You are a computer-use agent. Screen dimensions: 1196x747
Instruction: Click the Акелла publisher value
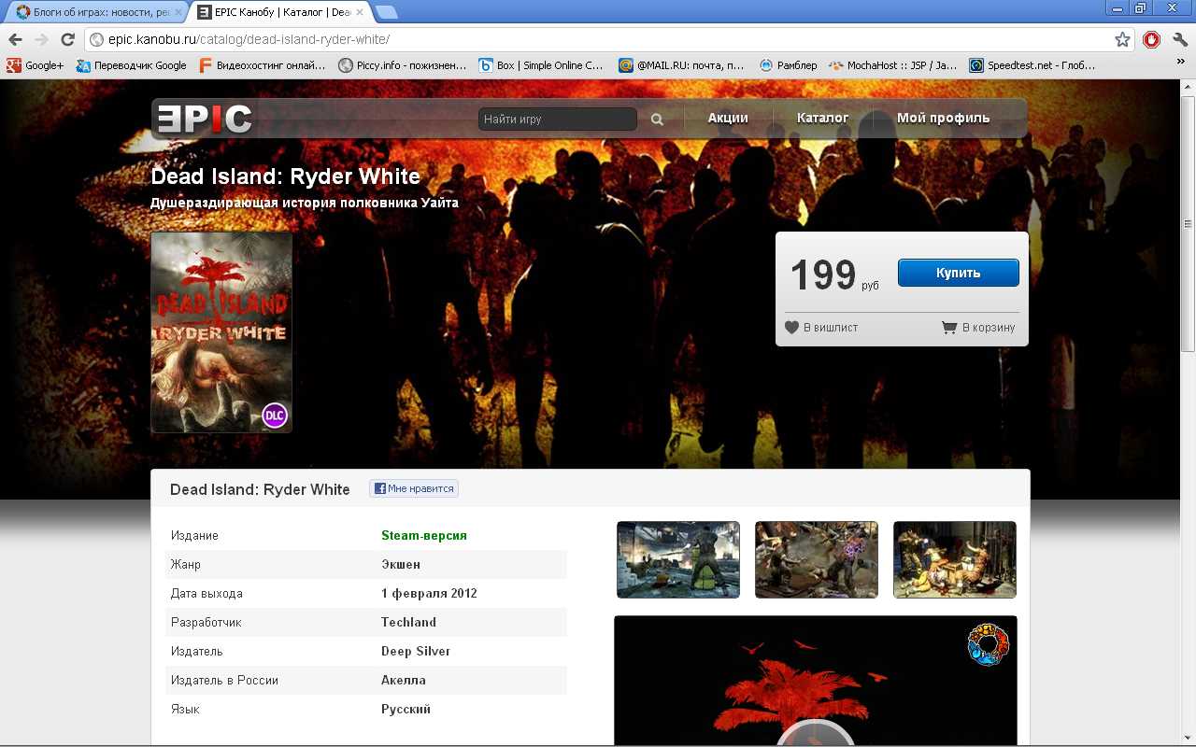pyautogui.click(x=404, y=680)
